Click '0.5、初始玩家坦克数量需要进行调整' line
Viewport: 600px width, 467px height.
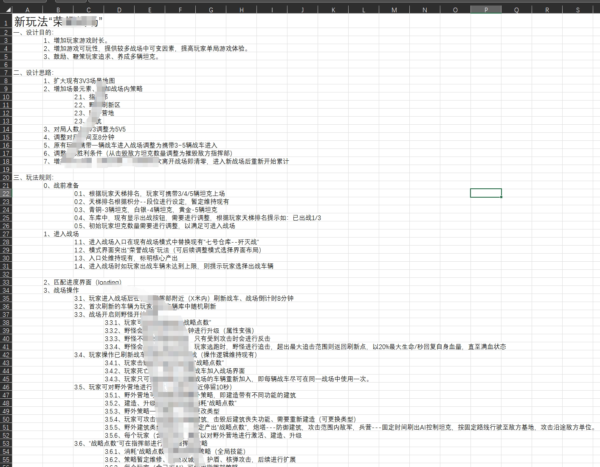[x=155, y=226]
